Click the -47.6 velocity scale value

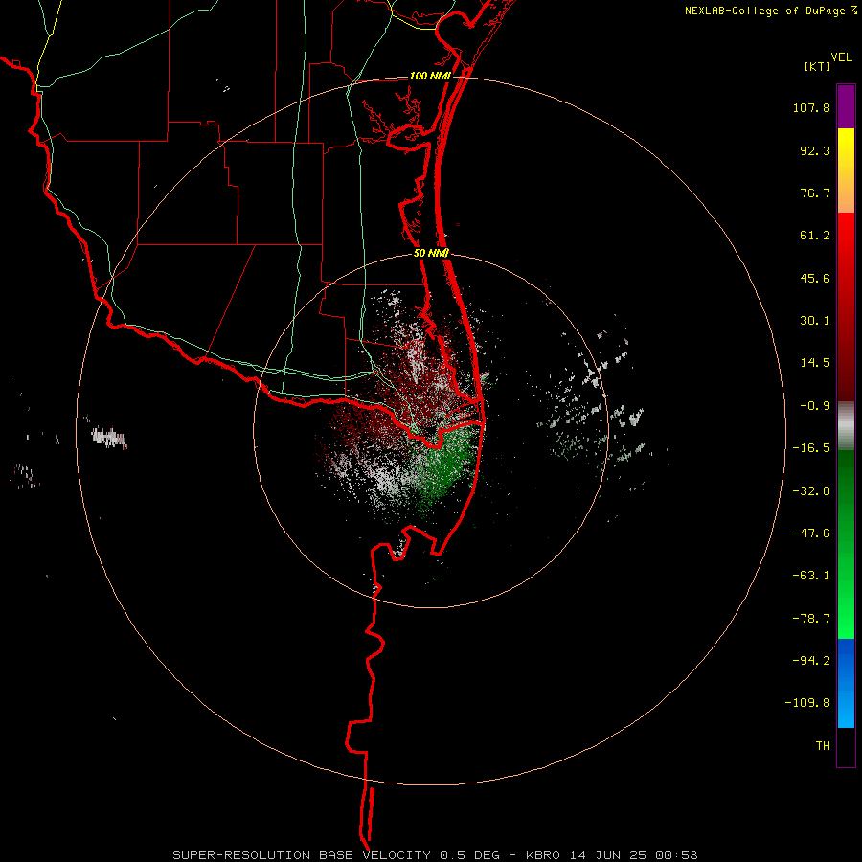click(811, 533)
